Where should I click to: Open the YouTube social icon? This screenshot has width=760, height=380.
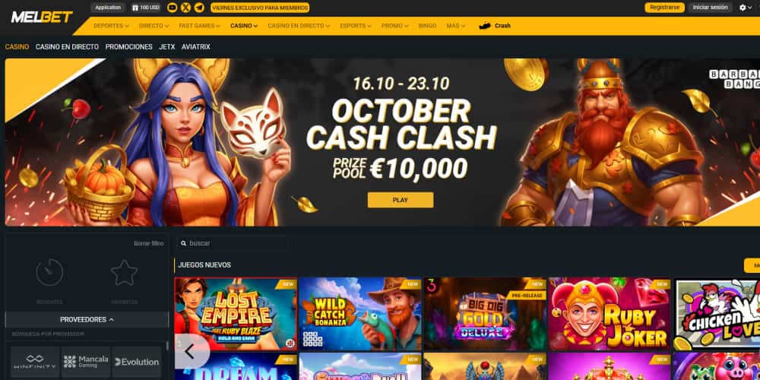(x=172, y=8)
